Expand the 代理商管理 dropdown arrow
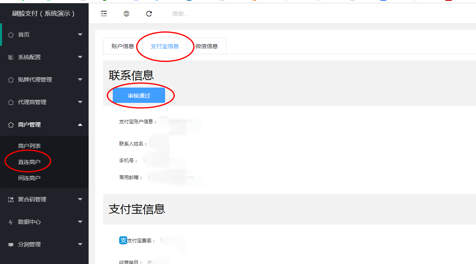Image resolution: width=476 pixels, height=264 pixels. (80, 102)
